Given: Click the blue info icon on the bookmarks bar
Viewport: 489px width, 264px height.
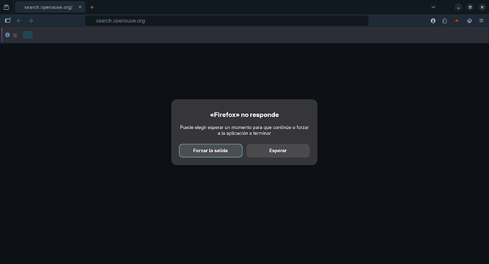Looking at the screenshot, I should tap(8, 35).
